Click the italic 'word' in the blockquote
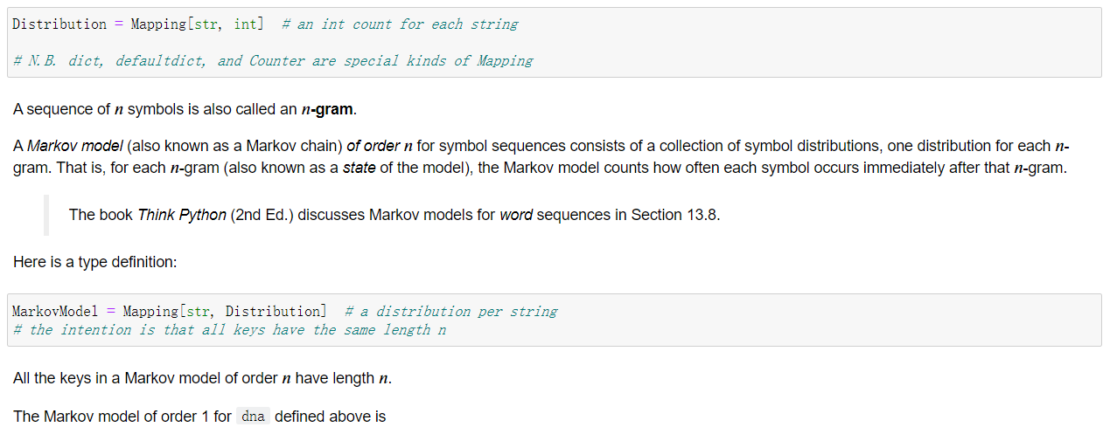The height and width of the screenshot is (434, 1117). [516, 215]
